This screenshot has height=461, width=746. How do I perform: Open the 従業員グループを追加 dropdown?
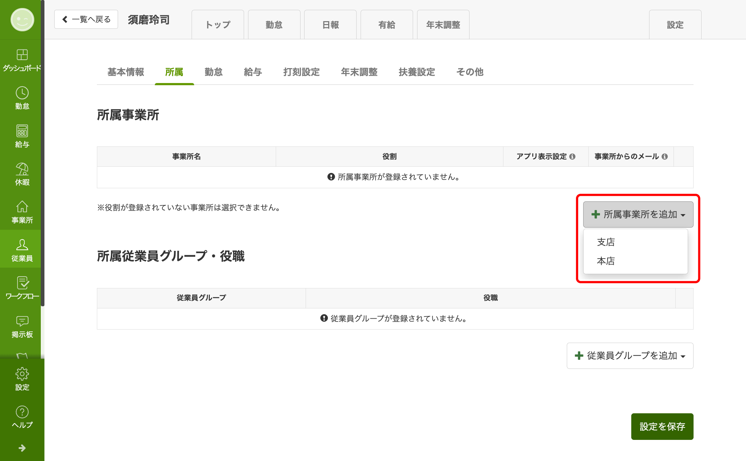click(x=630, y=356)
